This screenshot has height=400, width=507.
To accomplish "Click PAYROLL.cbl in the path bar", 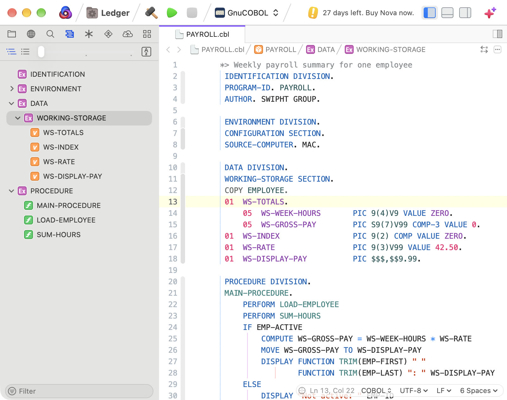I will 217,49.
